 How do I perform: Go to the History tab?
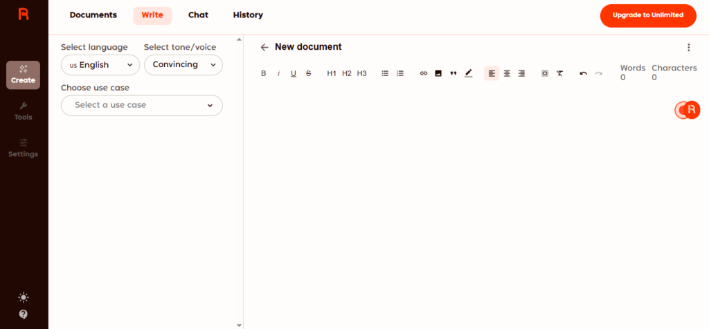point(248,15)
